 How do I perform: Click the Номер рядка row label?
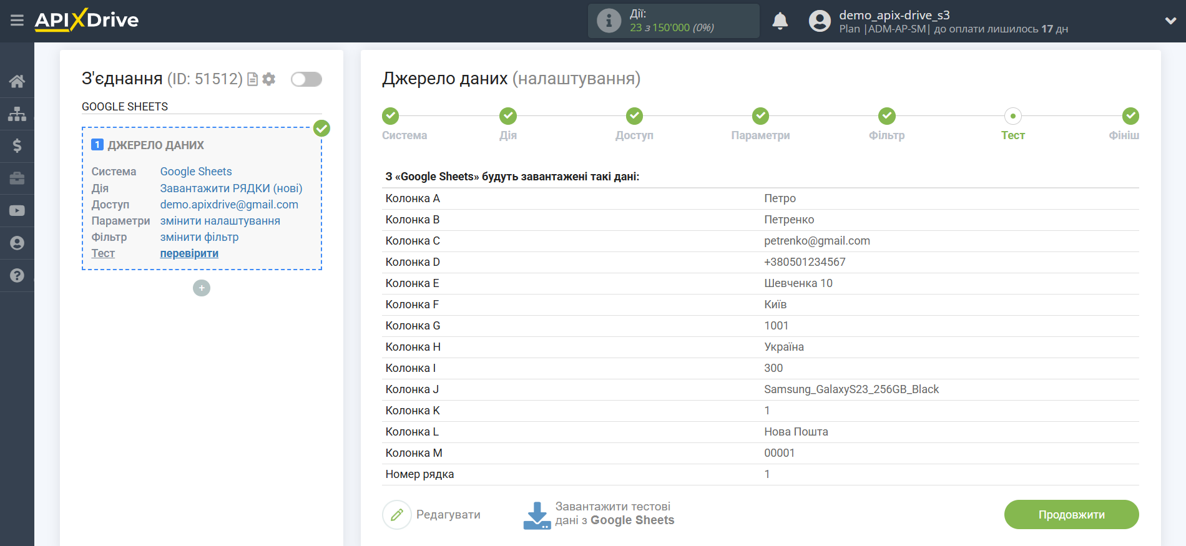click(419, 474)
